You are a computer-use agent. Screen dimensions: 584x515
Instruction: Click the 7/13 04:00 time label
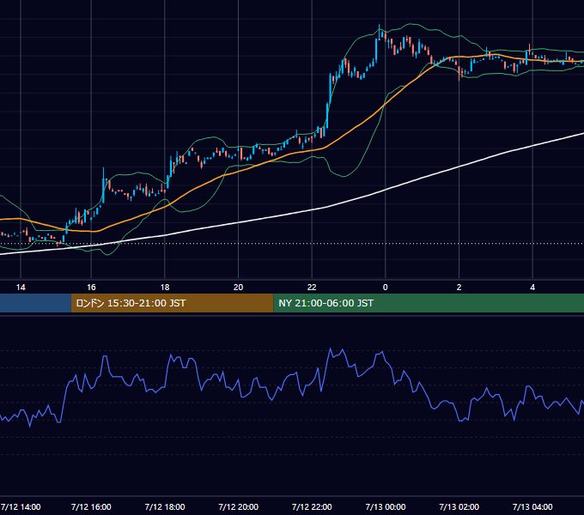[x=532, y=506]
